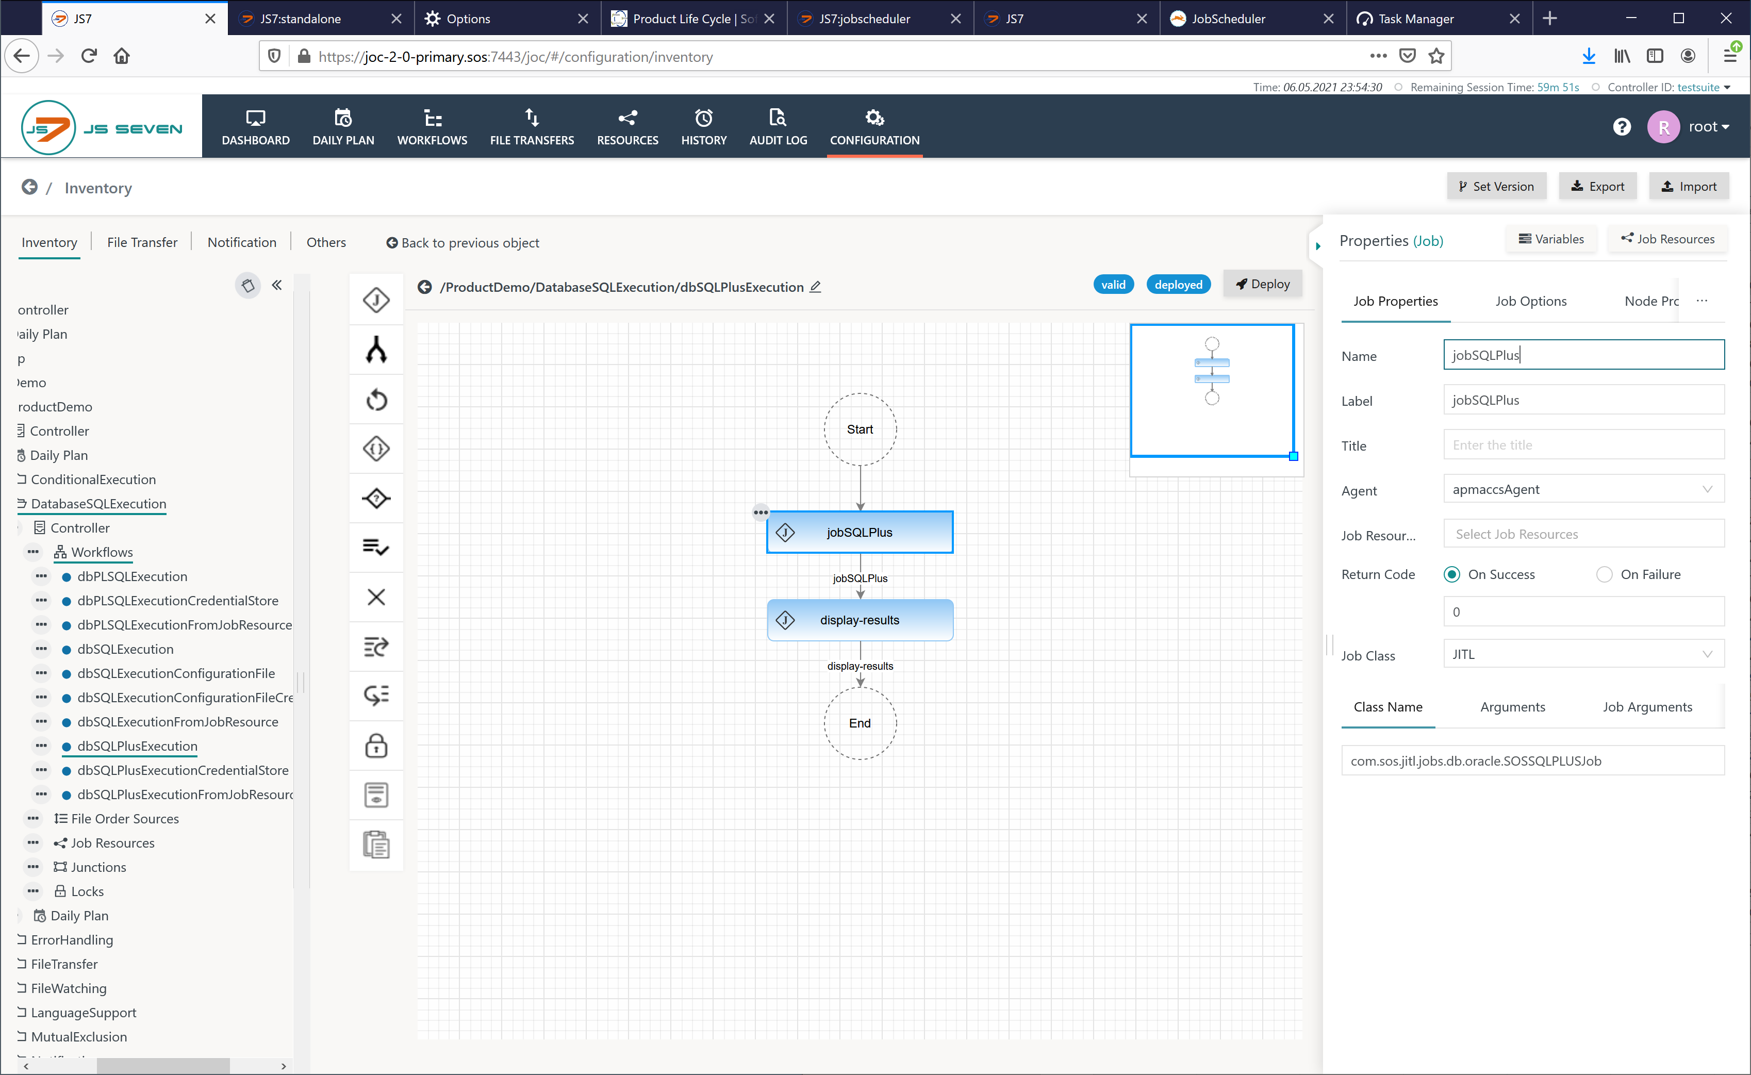The image size is (1751, 1075).
Task: Open the help question mark icon
Action: (1622, 126)
